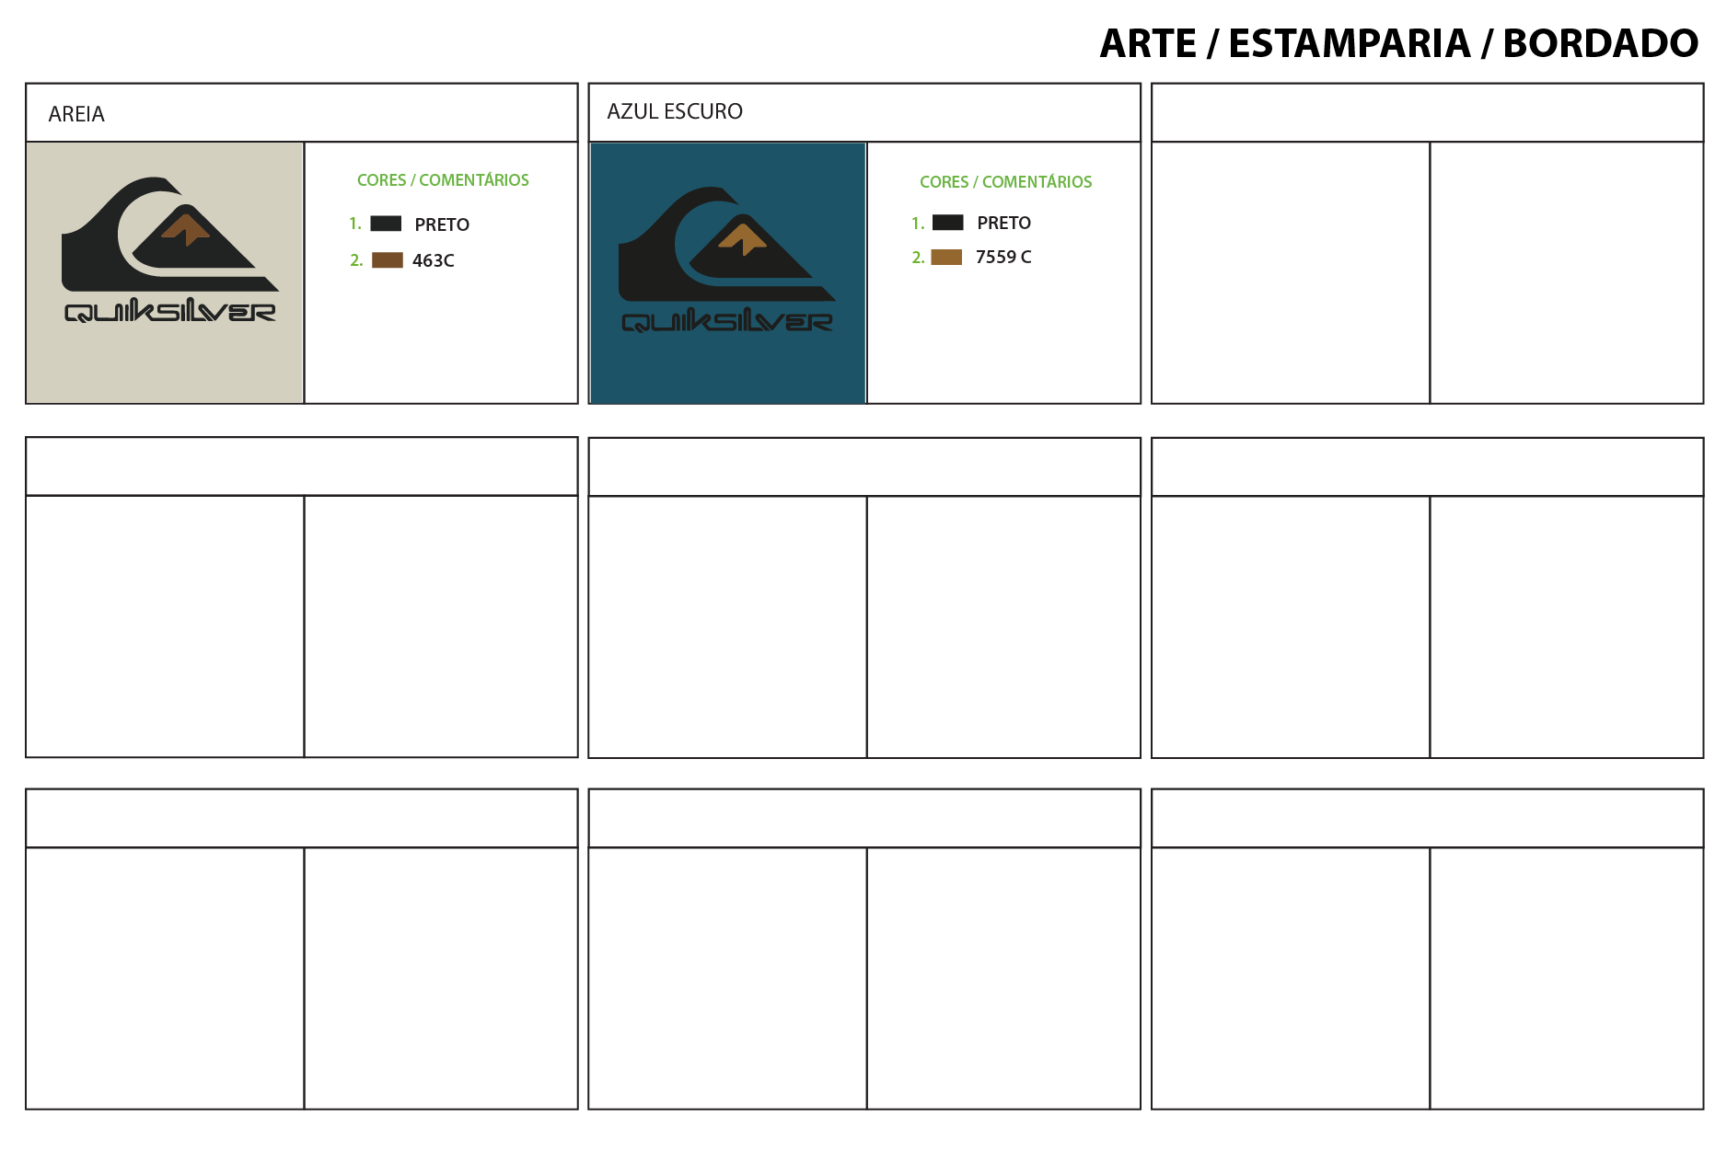1727x1150 pixels.
Task: Click the AZUL ESCURO colorway header label
Action: 675,111
